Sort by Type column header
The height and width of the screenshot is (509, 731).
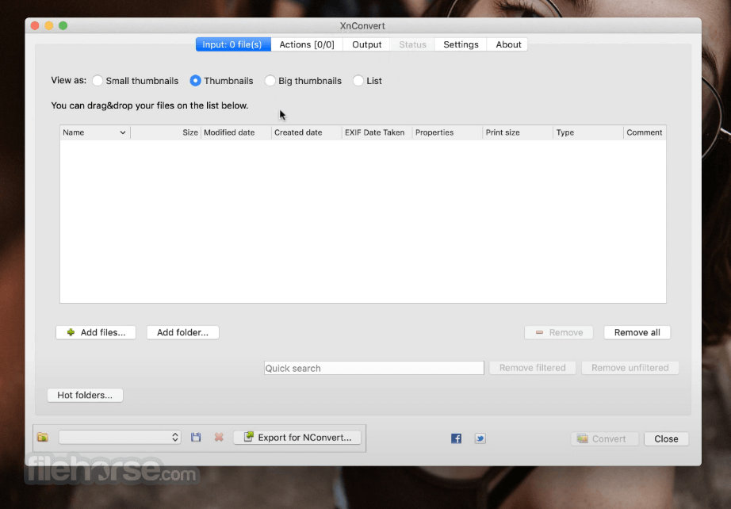pos(587,132)
